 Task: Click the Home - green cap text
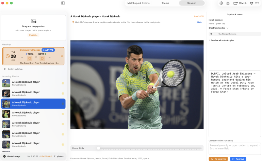217,23
